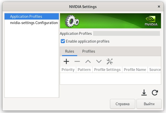Switch to the Profiles tab

[x=89, y=51]
